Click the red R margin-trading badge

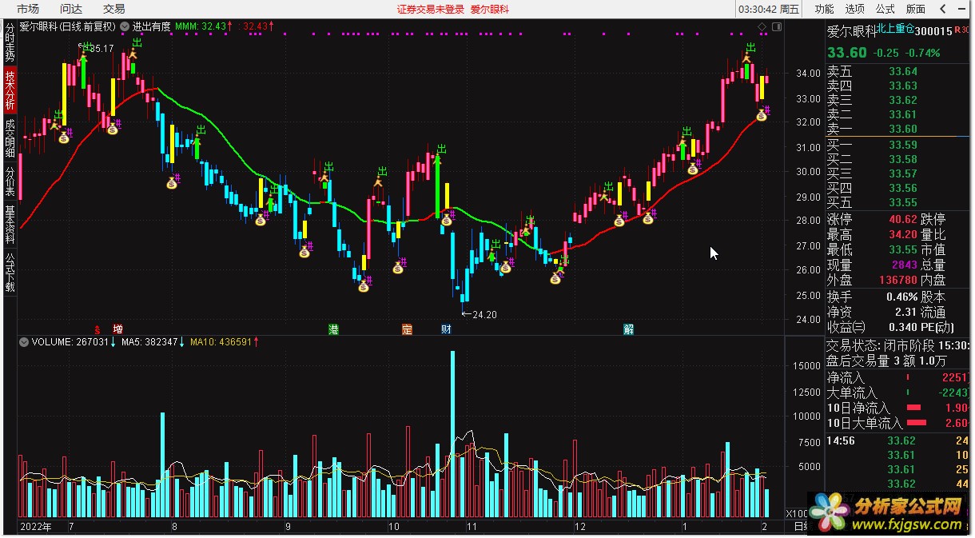coord(957,30)
